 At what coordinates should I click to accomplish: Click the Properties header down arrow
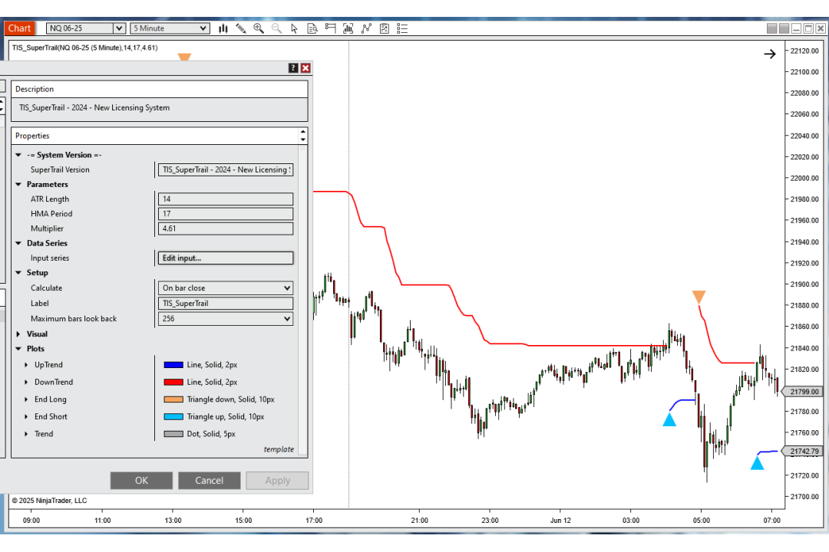(303, 140)
